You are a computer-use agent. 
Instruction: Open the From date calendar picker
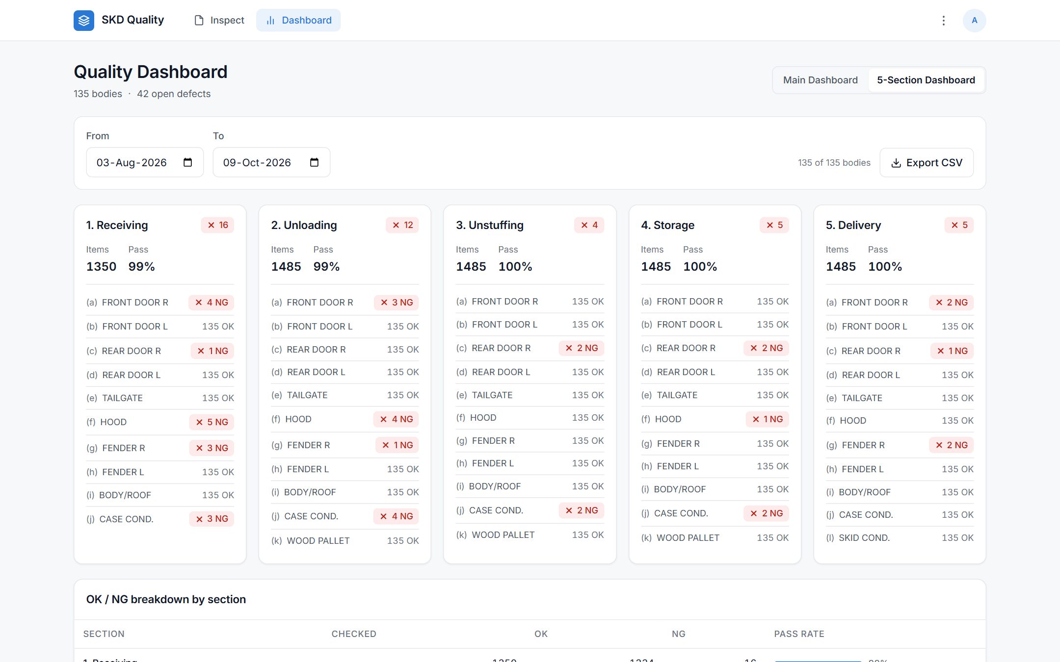(x=187, y=162)
